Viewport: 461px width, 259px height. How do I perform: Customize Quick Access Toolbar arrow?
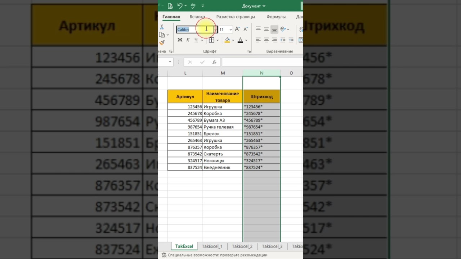[x=203, y=6]
